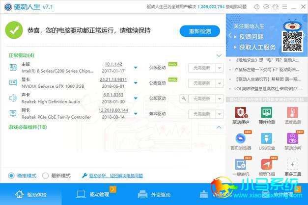Viewport: 308px width, 205px height.
Task: Click the graphics card 显卡 device icon
Action: (13, 82)
